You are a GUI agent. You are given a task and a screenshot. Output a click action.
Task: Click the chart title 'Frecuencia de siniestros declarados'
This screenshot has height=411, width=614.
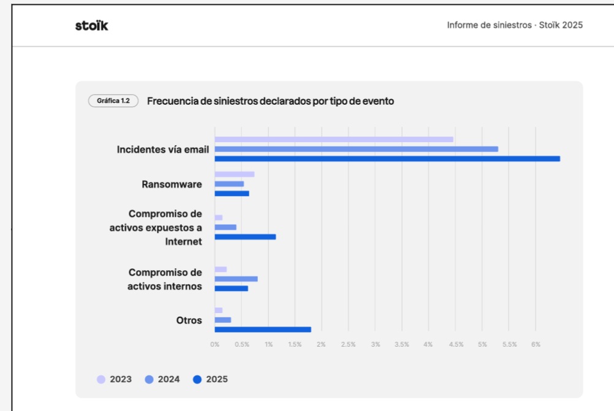pos(270,101)
